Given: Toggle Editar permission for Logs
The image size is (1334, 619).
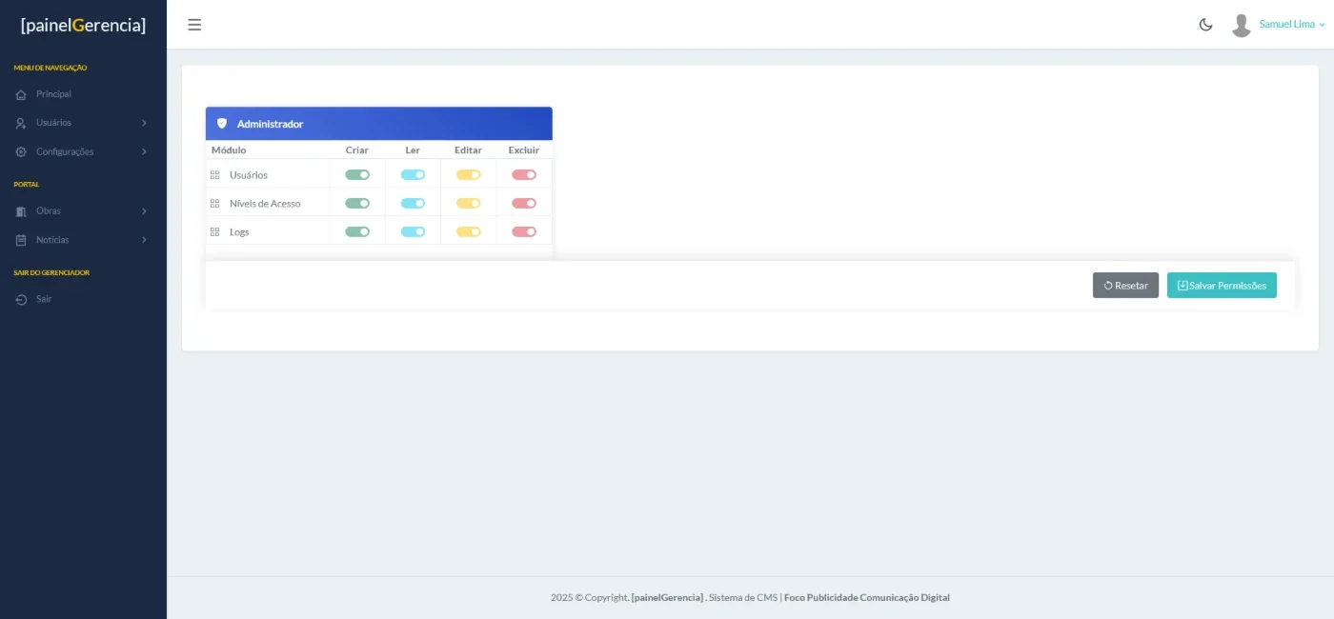Looking at the screenshot, I should 468,232.
